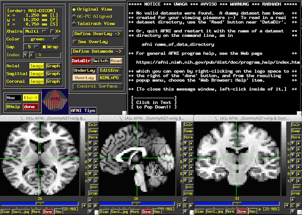
Task: Click right arrow beside 'A' in axial window
Action: coord(96,206)
